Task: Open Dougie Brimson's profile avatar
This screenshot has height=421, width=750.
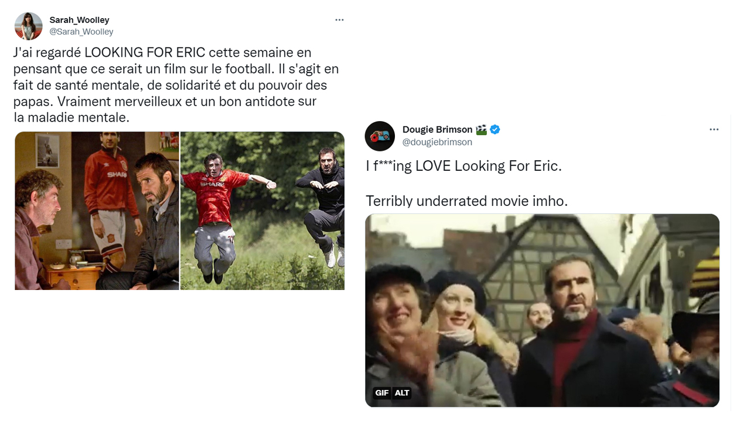Action: 380,136
